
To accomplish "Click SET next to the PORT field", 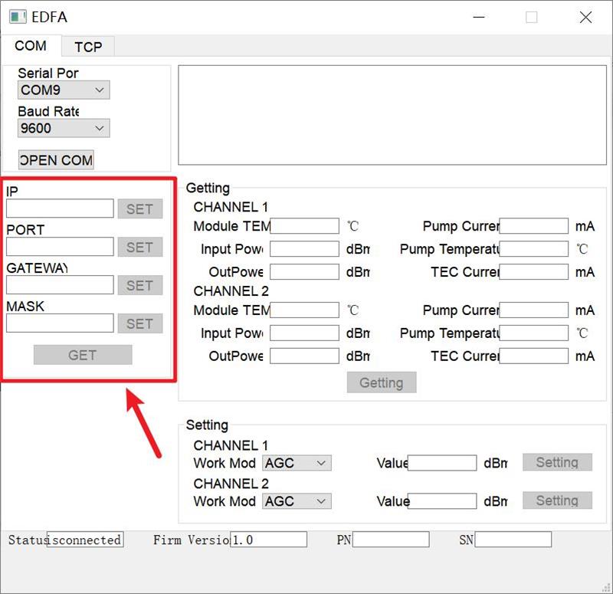I will click(140, 246).
